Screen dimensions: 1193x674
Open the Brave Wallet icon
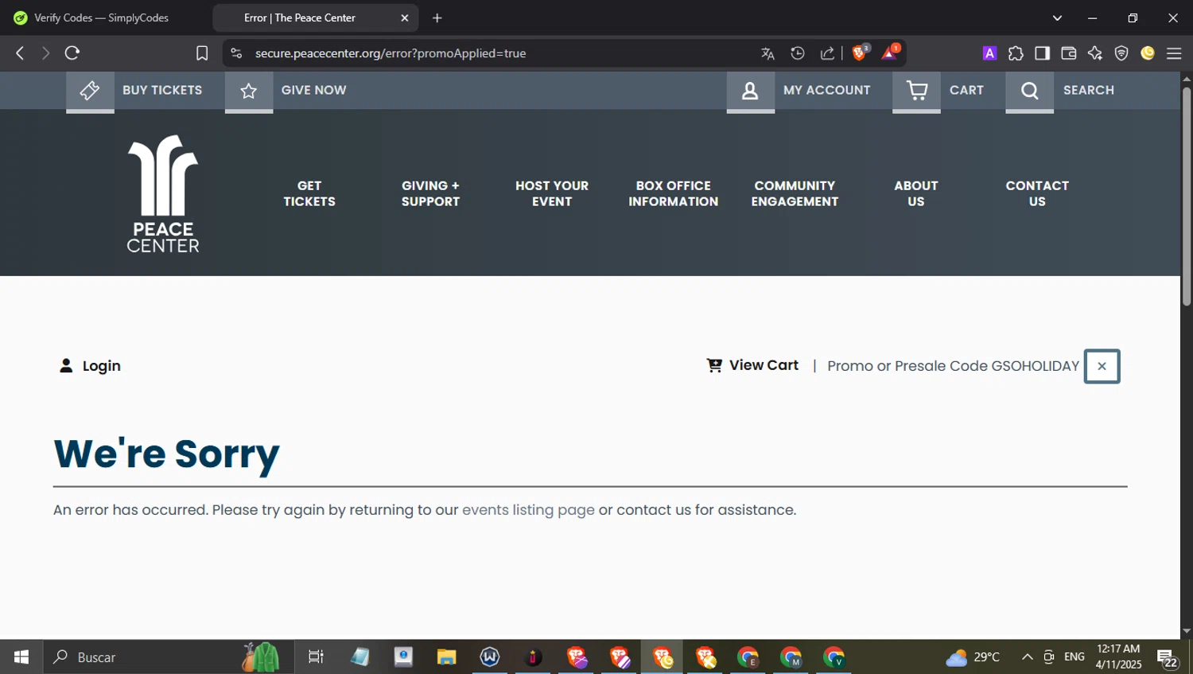tap(1068, 53)
